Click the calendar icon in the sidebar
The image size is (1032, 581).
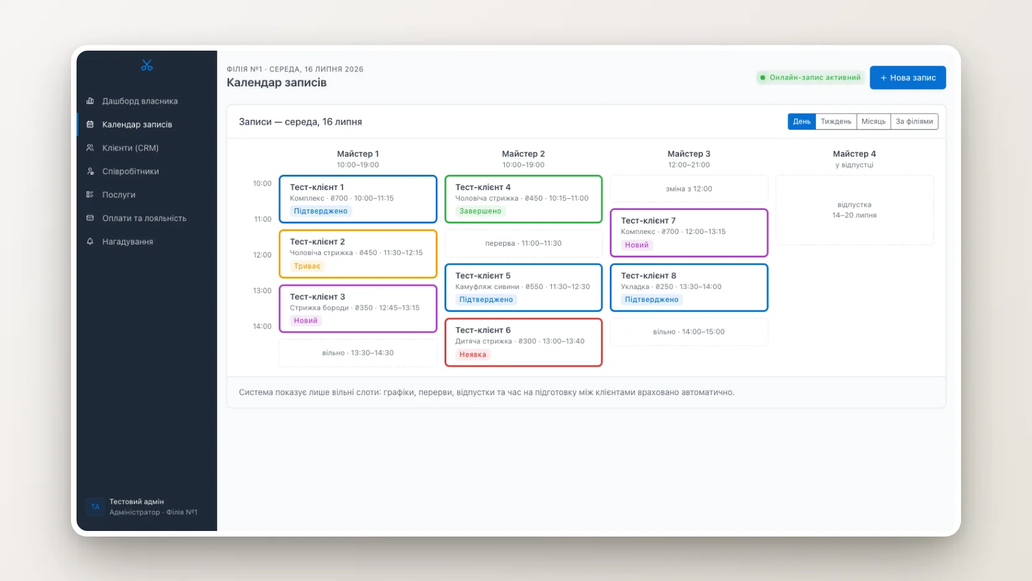pos(90,124)
